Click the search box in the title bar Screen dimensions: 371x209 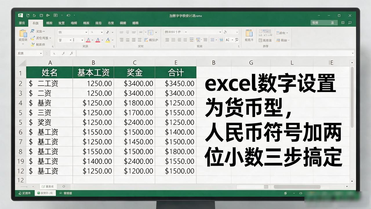click(323, 23)
